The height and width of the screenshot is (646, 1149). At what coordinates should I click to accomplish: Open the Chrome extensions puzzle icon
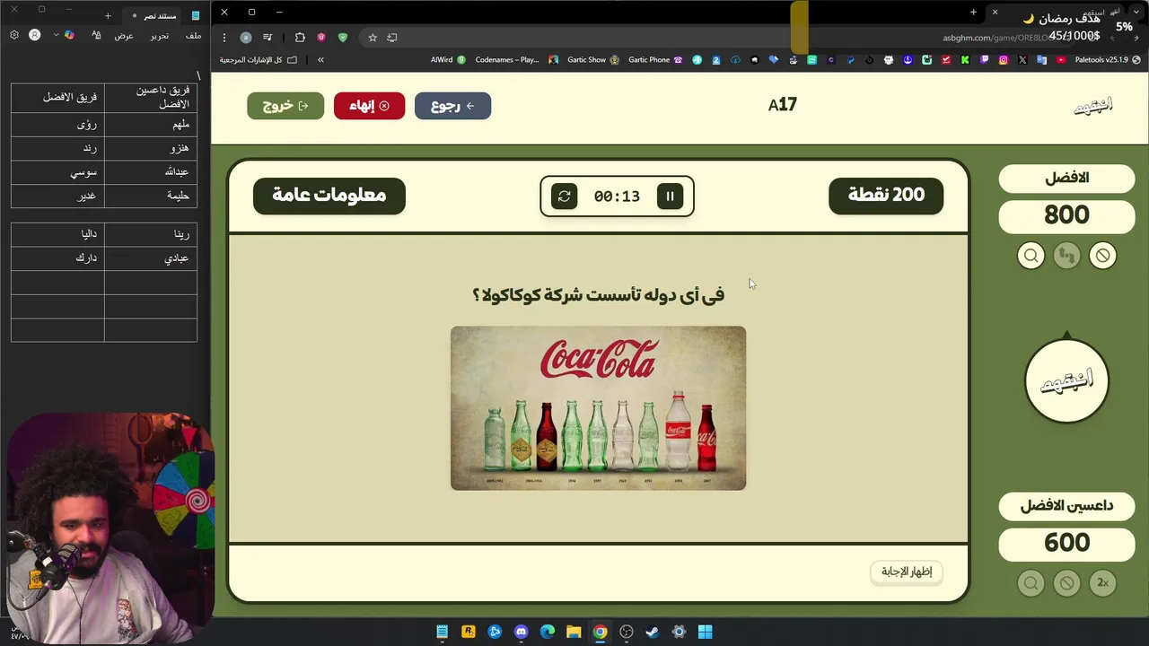tap(300, 38)
